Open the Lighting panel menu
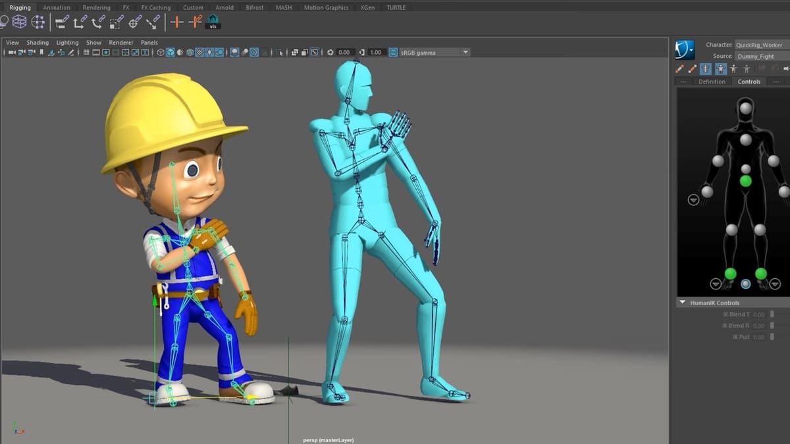This screenshot has height=444, width=790. (67, 43)
